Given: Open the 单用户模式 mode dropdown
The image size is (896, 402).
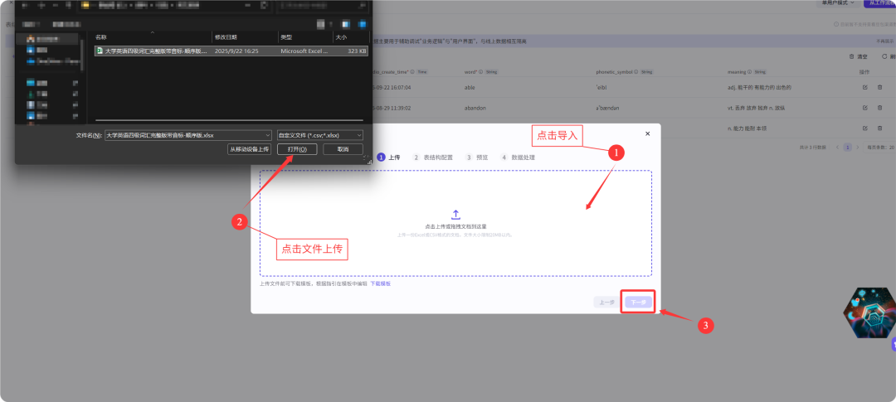Looking at the screenshot, I should point(836,3).
